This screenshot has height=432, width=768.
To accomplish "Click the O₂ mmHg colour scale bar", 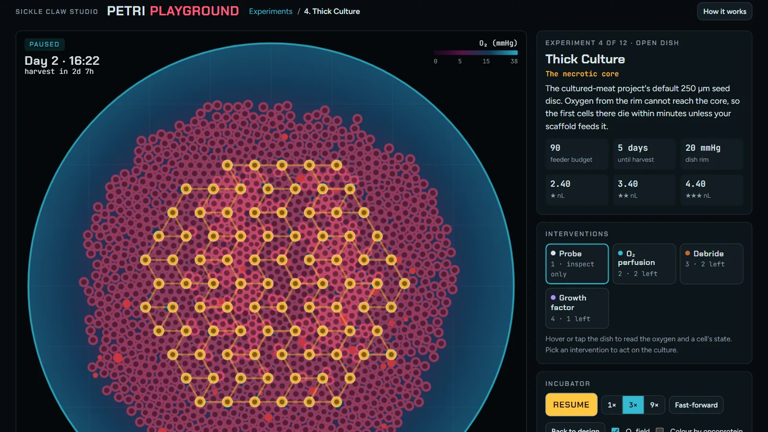I will click(x=476, y=53).
